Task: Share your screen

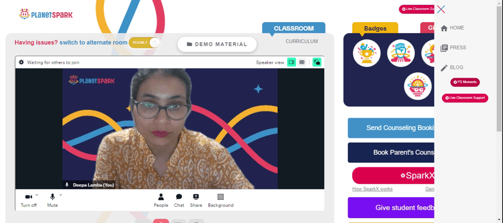Action: (196, 200)
